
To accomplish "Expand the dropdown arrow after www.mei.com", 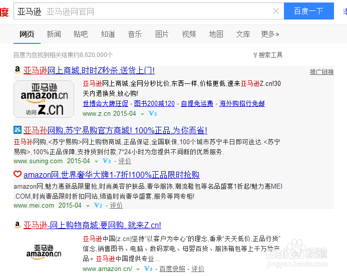I will [88, 206].
